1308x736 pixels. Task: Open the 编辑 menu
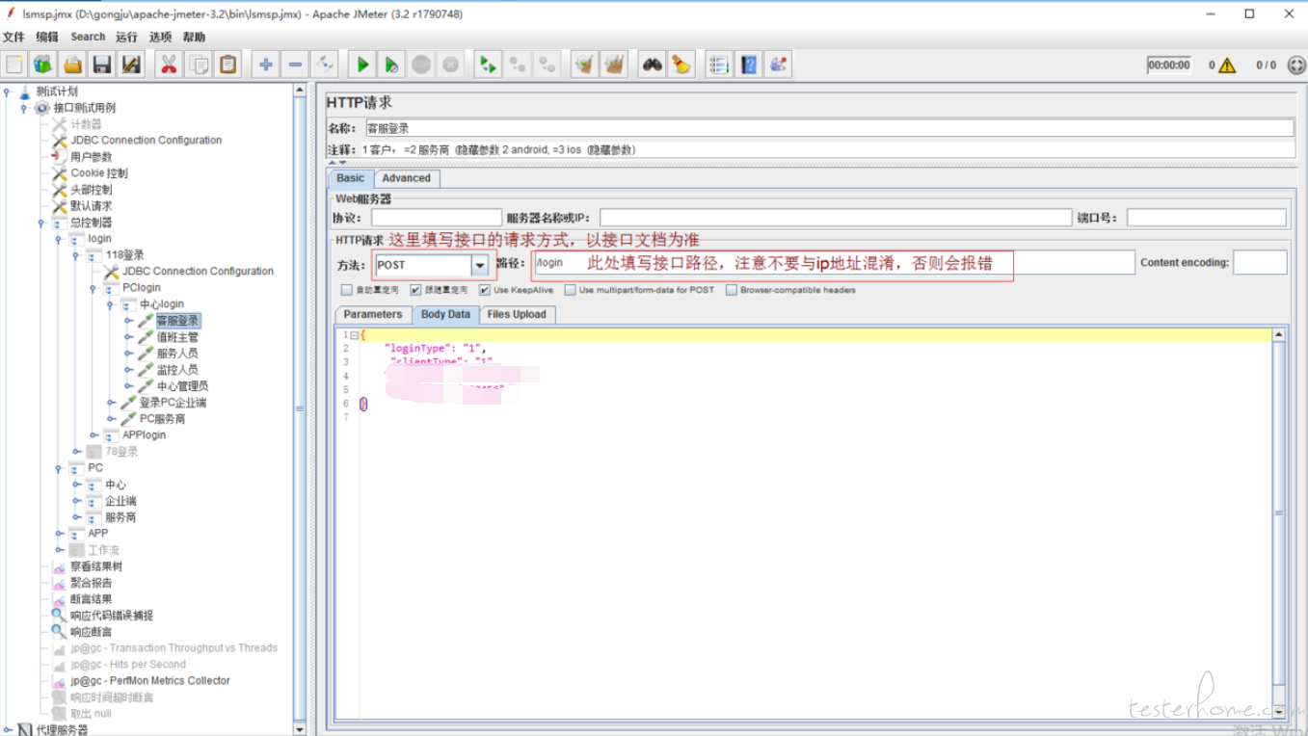pyautogui.click(x=47, y=37)
